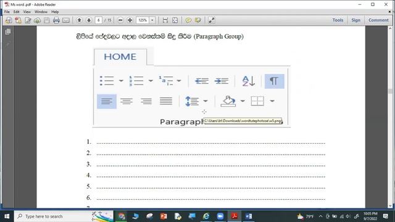
Task: Click the shading paint bucket icon
Action: 228,101
